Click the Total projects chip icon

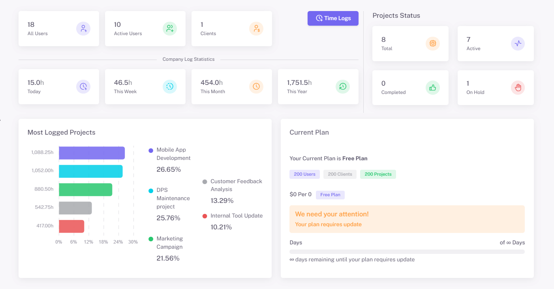(433, 43)
